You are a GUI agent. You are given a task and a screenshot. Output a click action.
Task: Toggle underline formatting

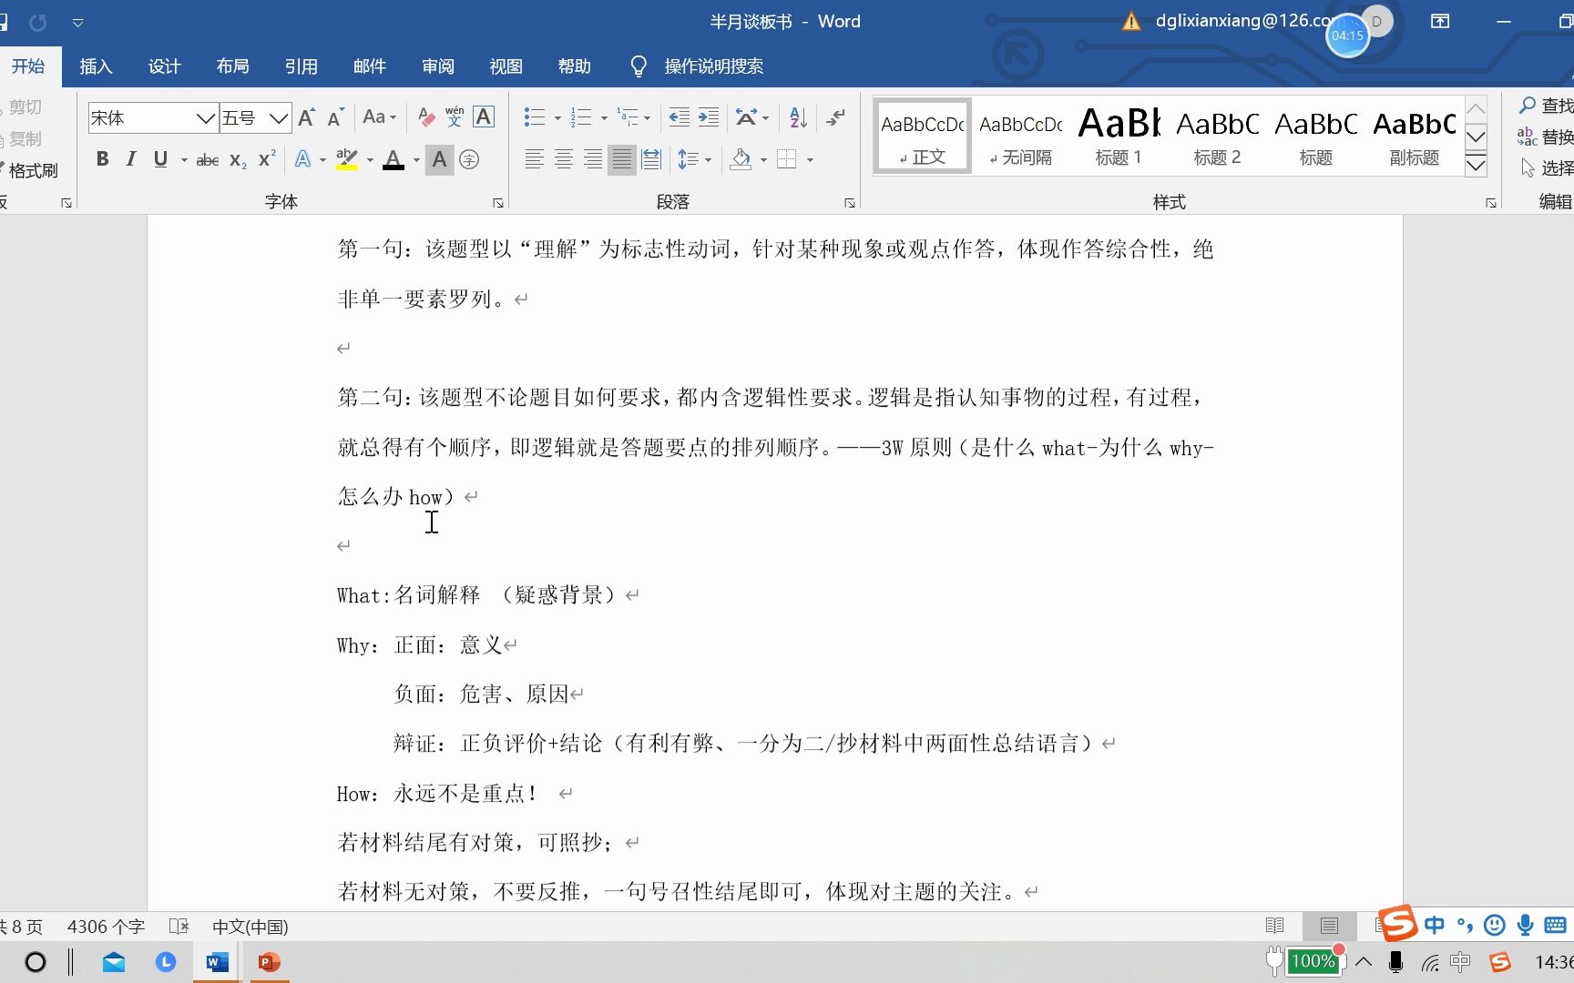pos(160,159)
